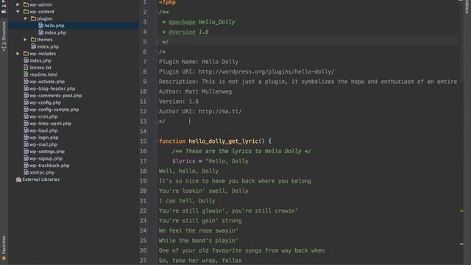Select wp-config.php in the project tree
The width and height of the screenshot is (471, 265).
point(45,102)
